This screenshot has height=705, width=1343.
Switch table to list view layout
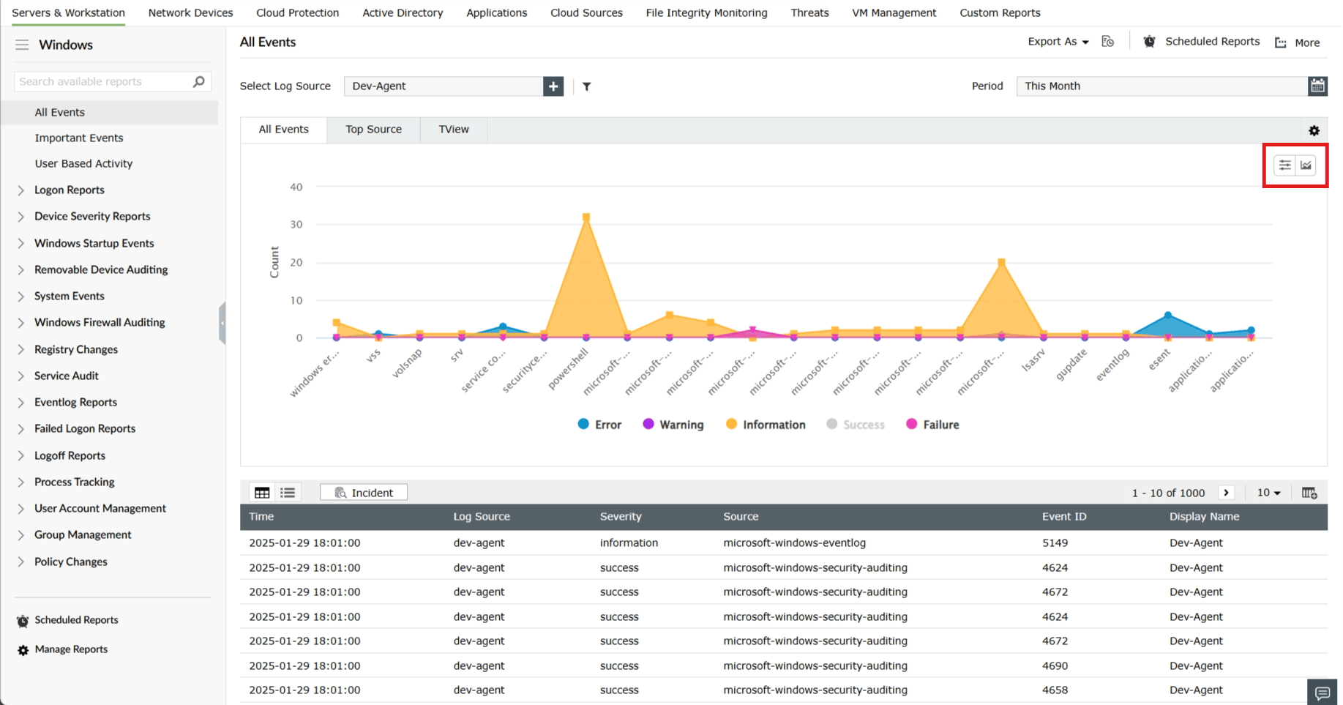point(287,491)
